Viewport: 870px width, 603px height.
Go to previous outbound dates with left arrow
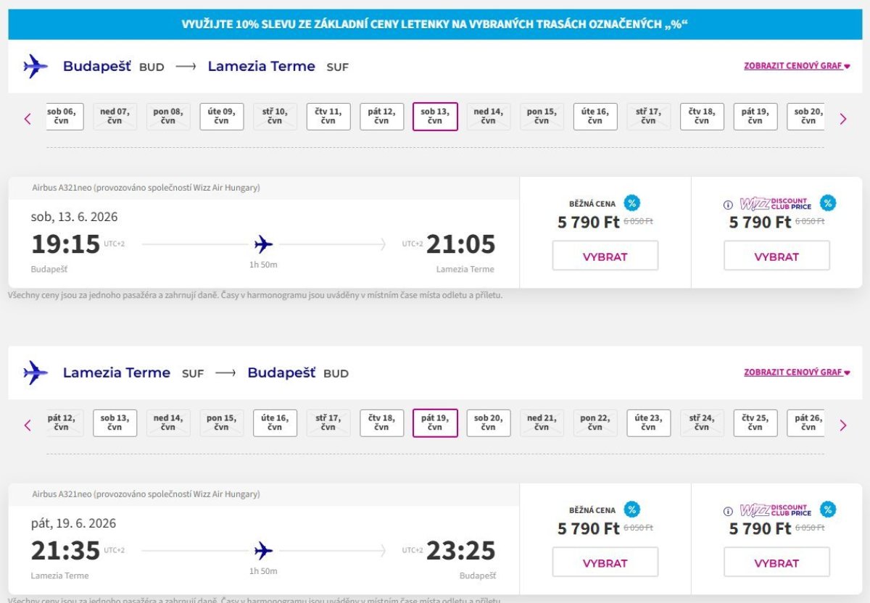click(x=28, y=119)
